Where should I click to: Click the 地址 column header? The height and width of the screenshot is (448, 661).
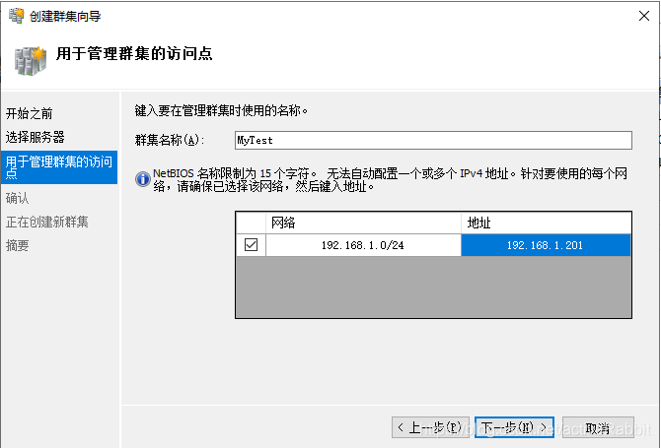point(546,223)
